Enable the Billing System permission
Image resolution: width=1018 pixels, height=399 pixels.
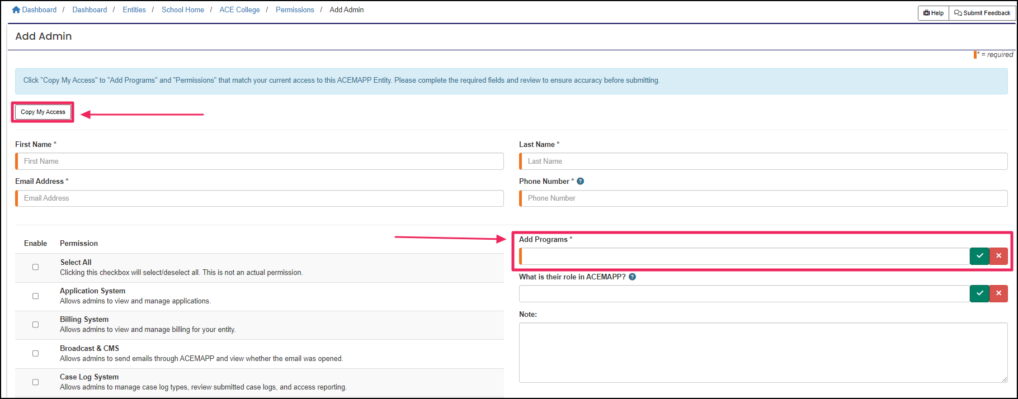coord(35,325)
